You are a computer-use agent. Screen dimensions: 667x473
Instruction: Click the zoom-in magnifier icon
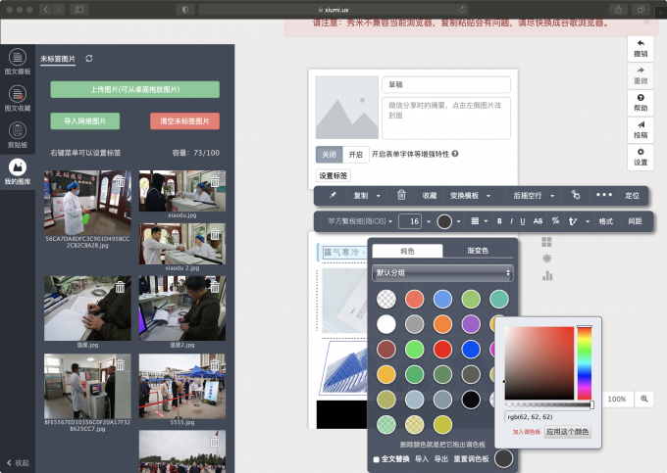point(644,400)
